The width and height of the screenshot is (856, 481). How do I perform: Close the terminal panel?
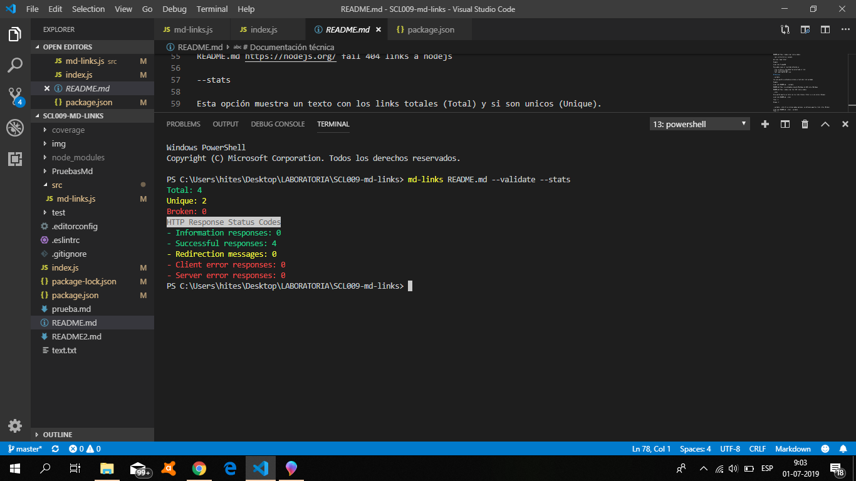(x=845, y=124)
